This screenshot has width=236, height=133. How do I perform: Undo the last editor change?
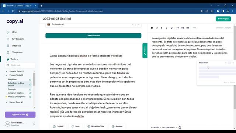tap(152, 28)
